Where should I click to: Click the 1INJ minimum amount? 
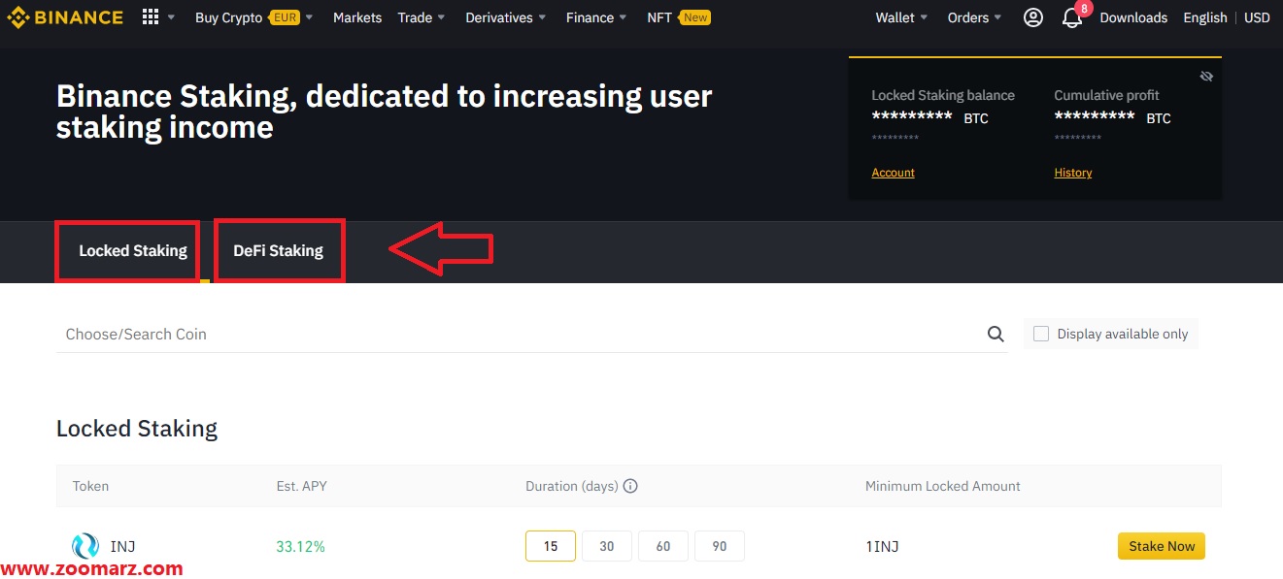click(882, 546)
